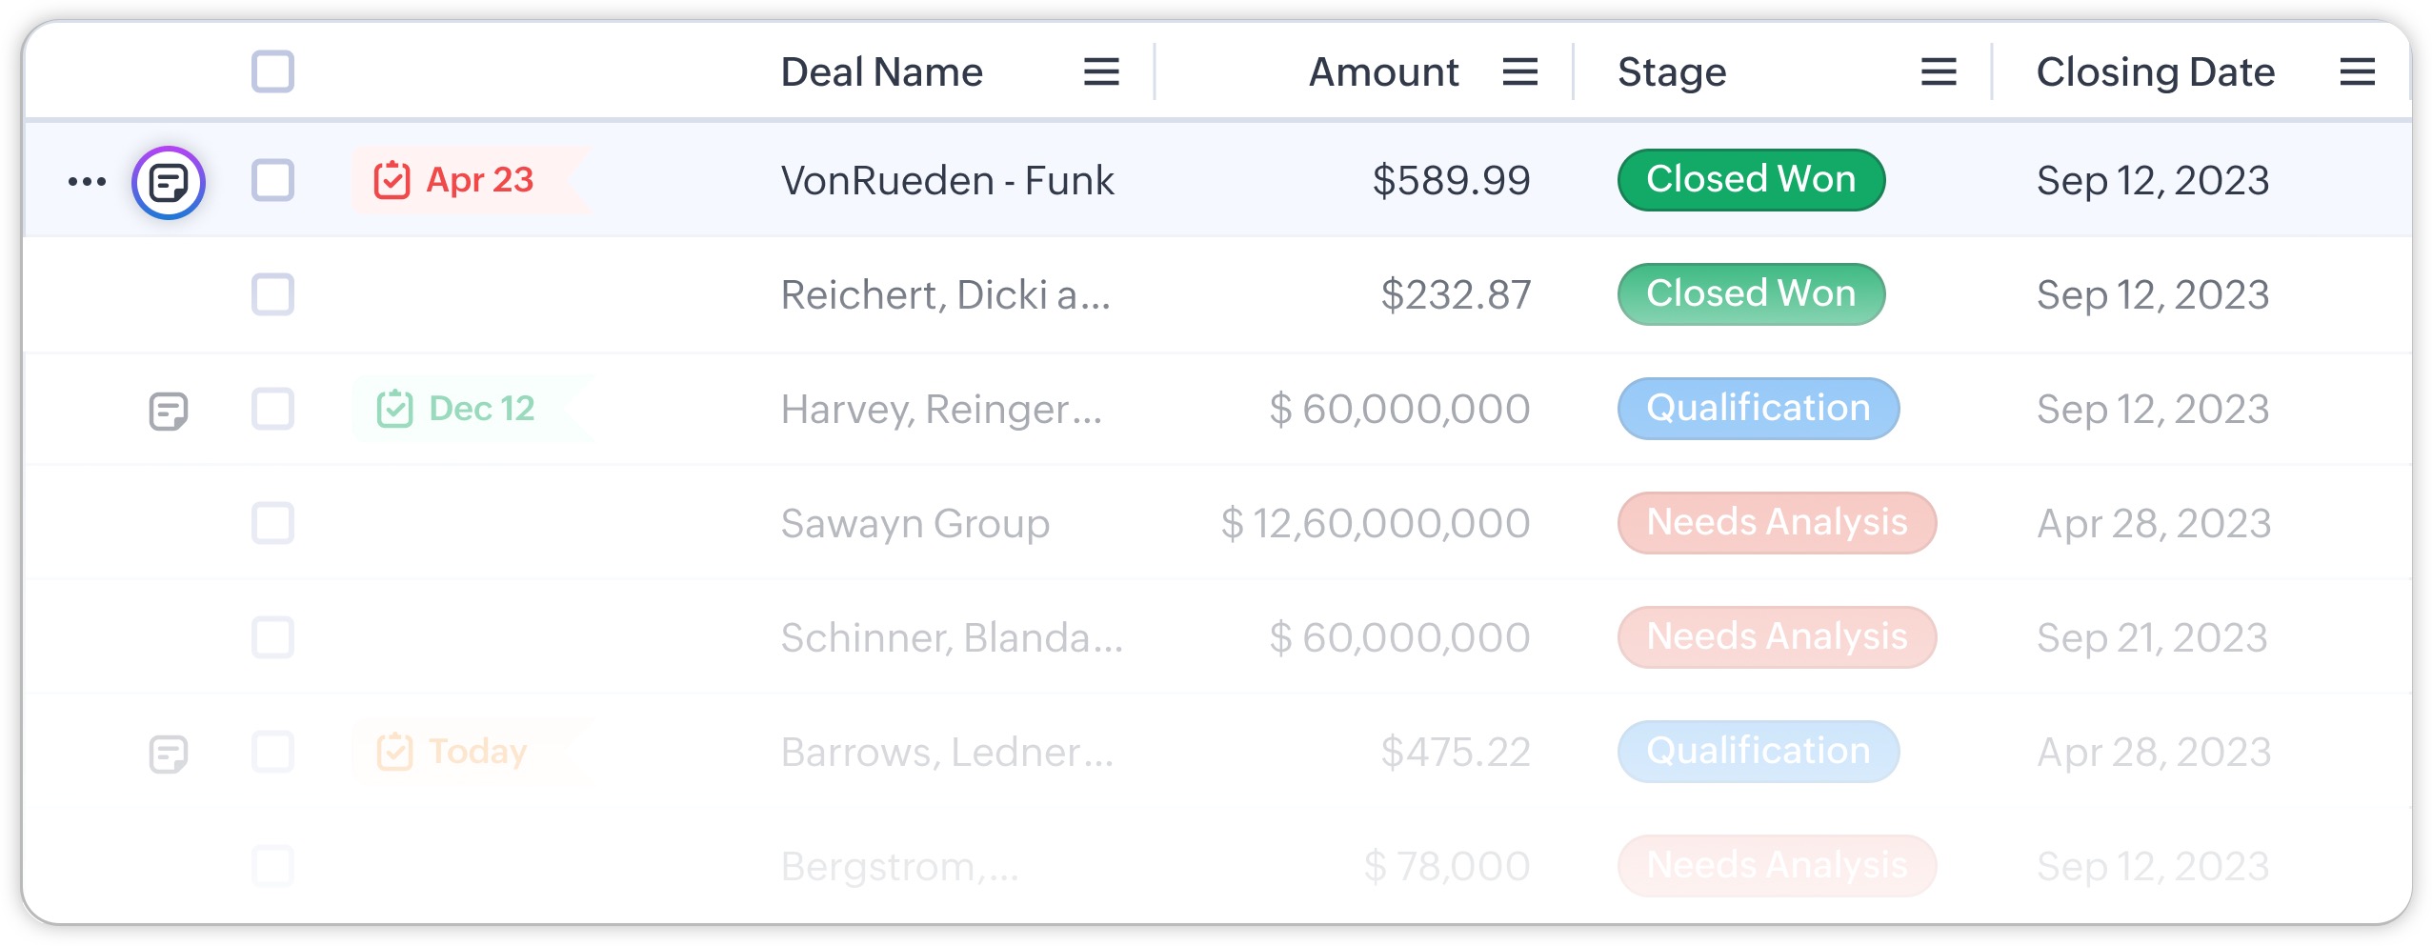Viewport: 2432px width, 946px height.
Task: Click the three-dot more options icon
Action: [x=87, y=181]
